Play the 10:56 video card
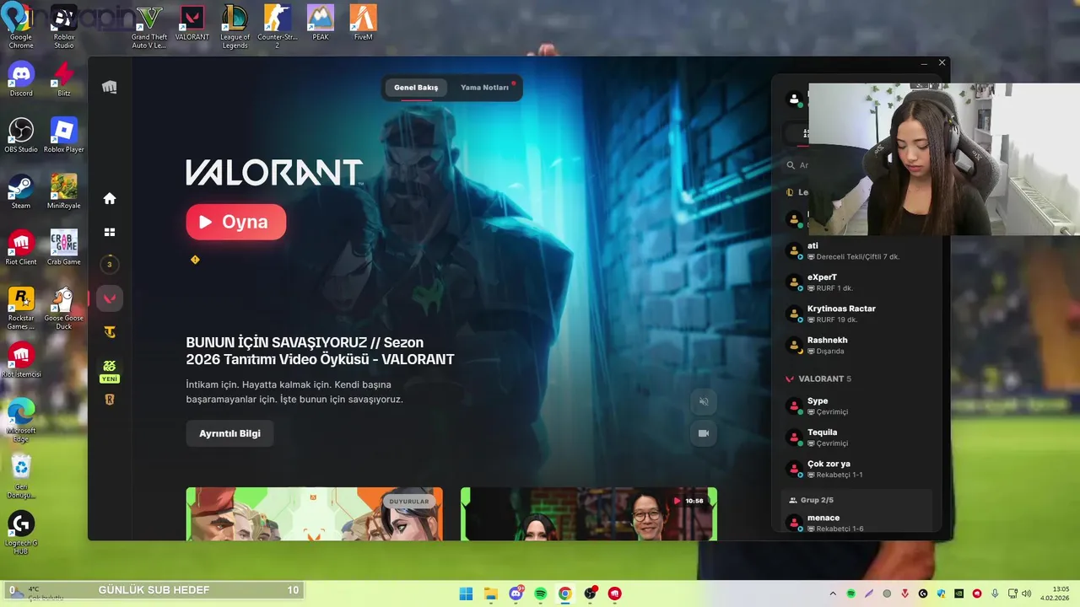Screen dimensions: 1080x607 coord(589,513)
